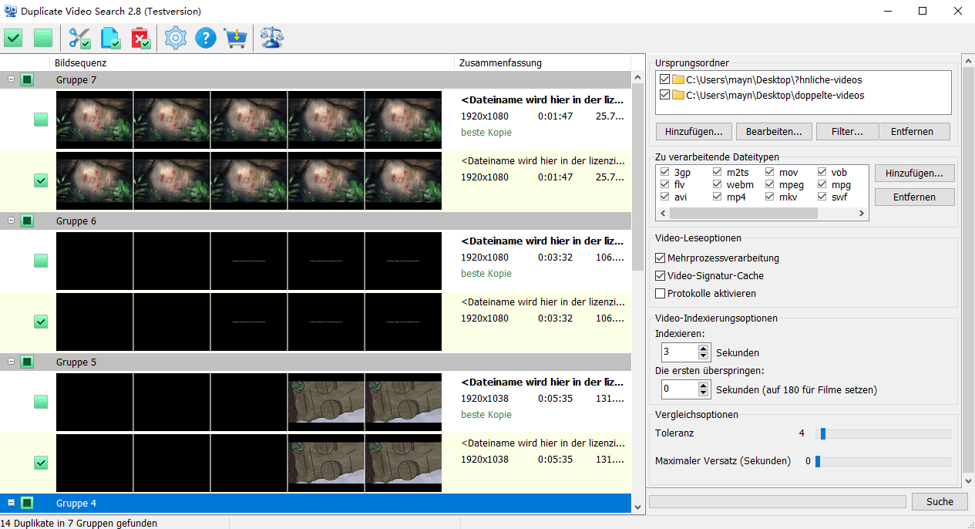Open settings with the gear icon

tap(176, 38)
